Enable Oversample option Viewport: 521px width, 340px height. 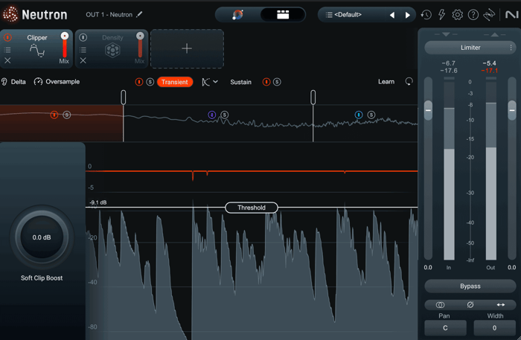(57, 82)
